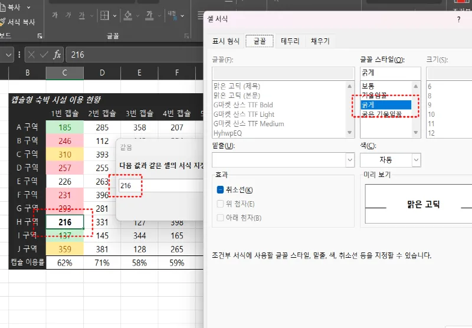Select 보통 in the font style list
The width and height of the screenshot is (472, 328).
[x=386, y=86]
